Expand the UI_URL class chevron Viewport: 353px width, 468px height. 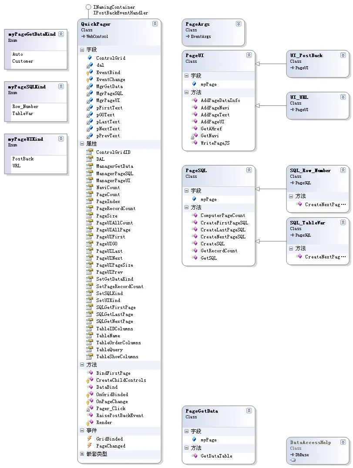[x=343, y=97]
